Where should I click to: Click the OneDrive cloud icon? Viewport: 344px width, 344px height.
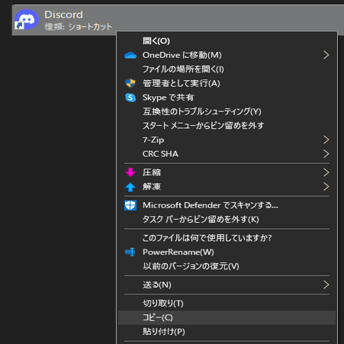point(130,55)
